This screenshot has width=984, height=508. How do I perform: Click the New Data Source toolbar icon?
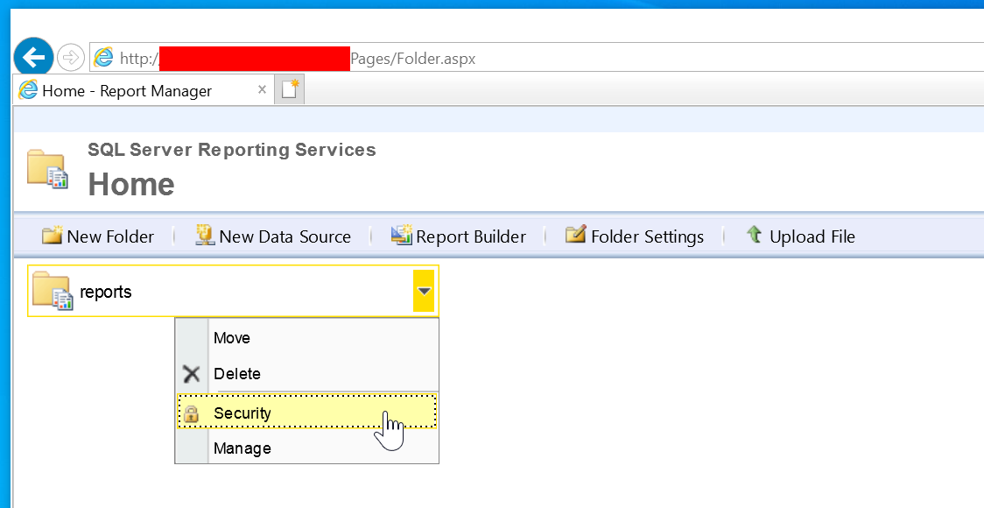click(205, 236)
